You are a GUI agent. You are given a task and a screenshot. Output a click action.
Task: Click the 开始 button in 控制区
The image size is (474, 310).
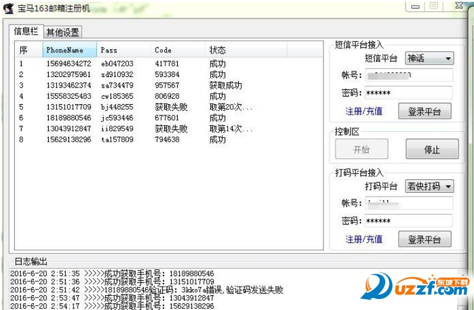click(362, 149)
